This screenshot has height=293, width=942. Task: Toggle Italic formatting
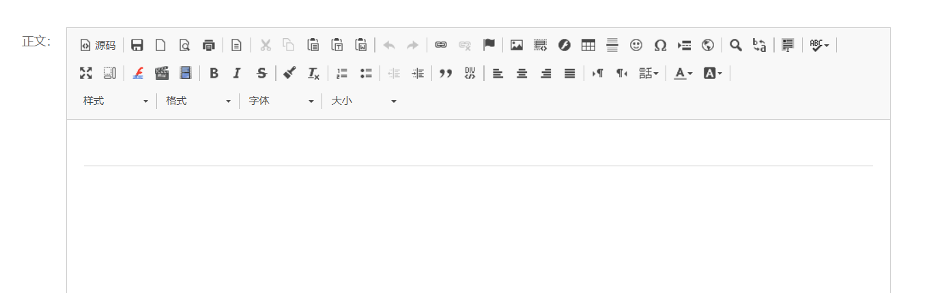(x=238, y=73)
